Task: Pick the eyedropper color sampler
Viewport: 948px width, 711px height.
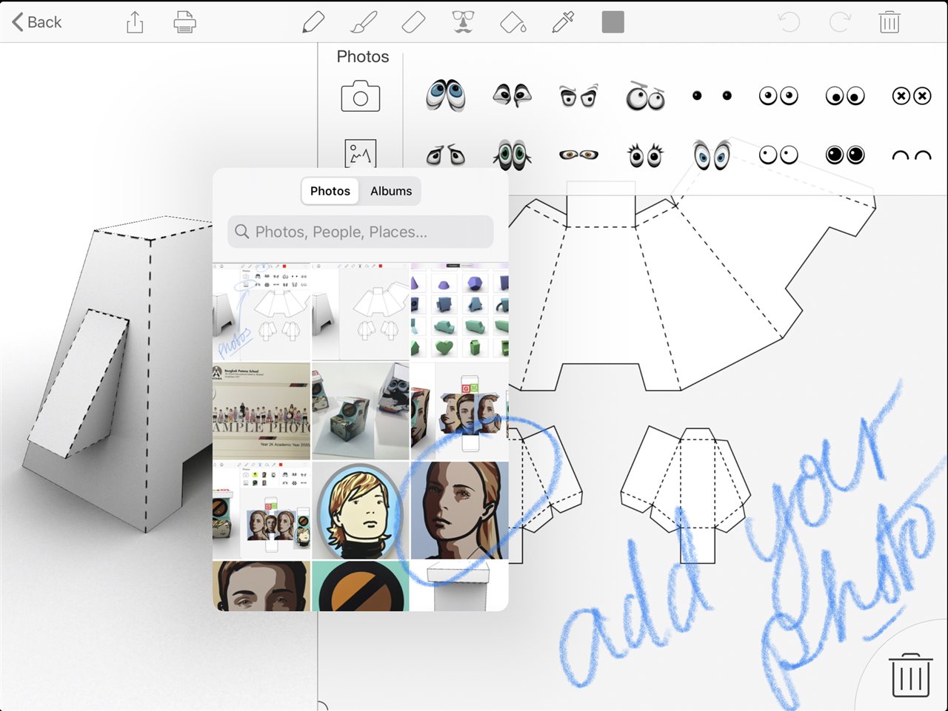Action: [563, 22]
